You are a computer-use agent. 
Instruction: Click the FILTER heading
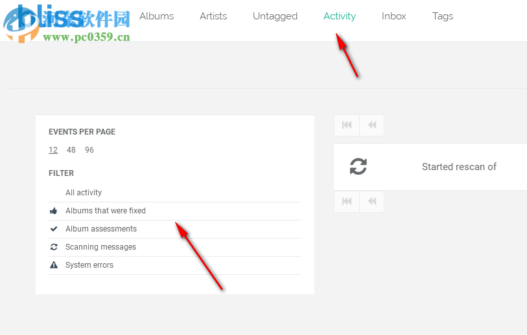click(x=61, y=173)
